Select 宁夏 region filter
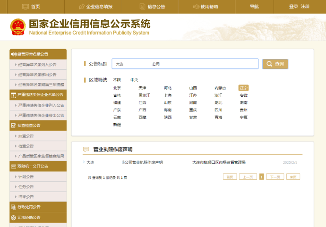 [244, 117]
